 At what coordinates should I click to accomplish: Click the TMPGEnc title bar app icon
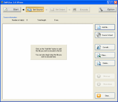pyautogui.click(x=2, y=2)
